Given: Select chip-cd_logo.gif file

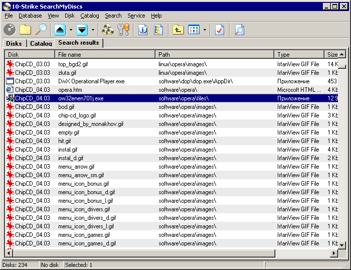Looking at the screenshot, I should pos(171,115).
